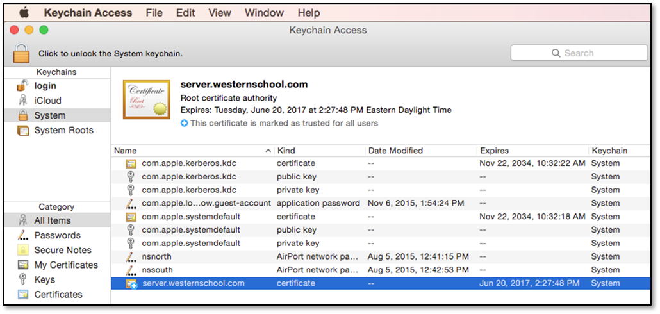
Task: Click the Nov 6, 2015, 1:54:24 PM date cell
Action: [416, 203]
